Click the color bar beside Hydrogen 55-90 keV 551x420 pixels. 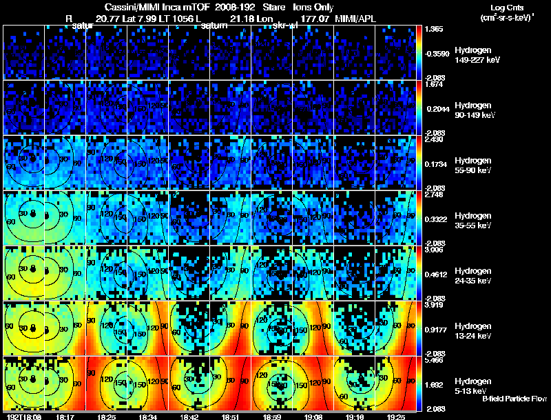[x=419, y=163]
